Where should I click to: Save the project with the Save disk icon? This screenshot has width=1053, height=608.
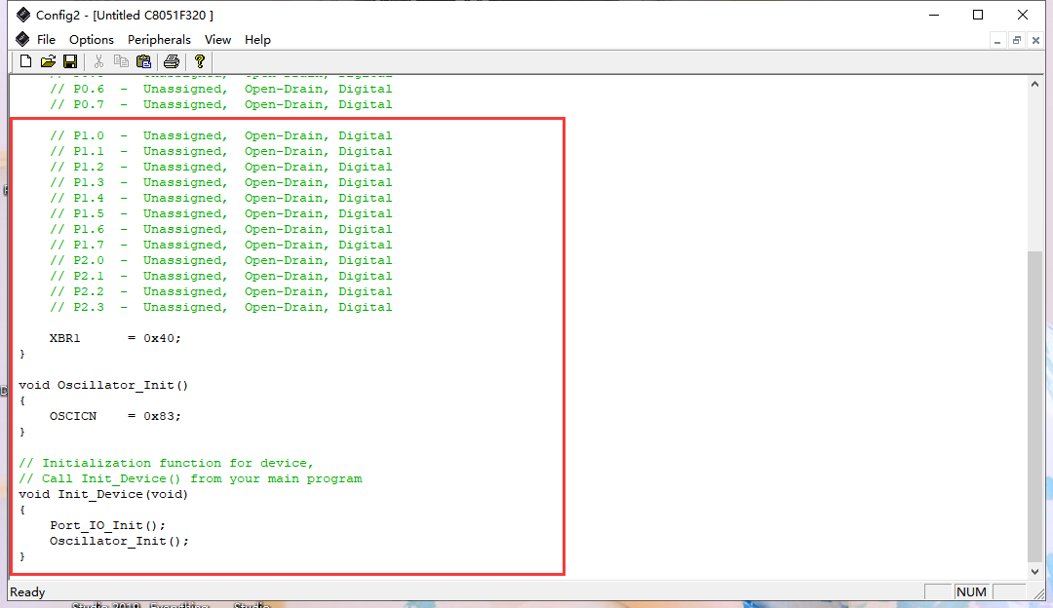click(x=69, y=60)
